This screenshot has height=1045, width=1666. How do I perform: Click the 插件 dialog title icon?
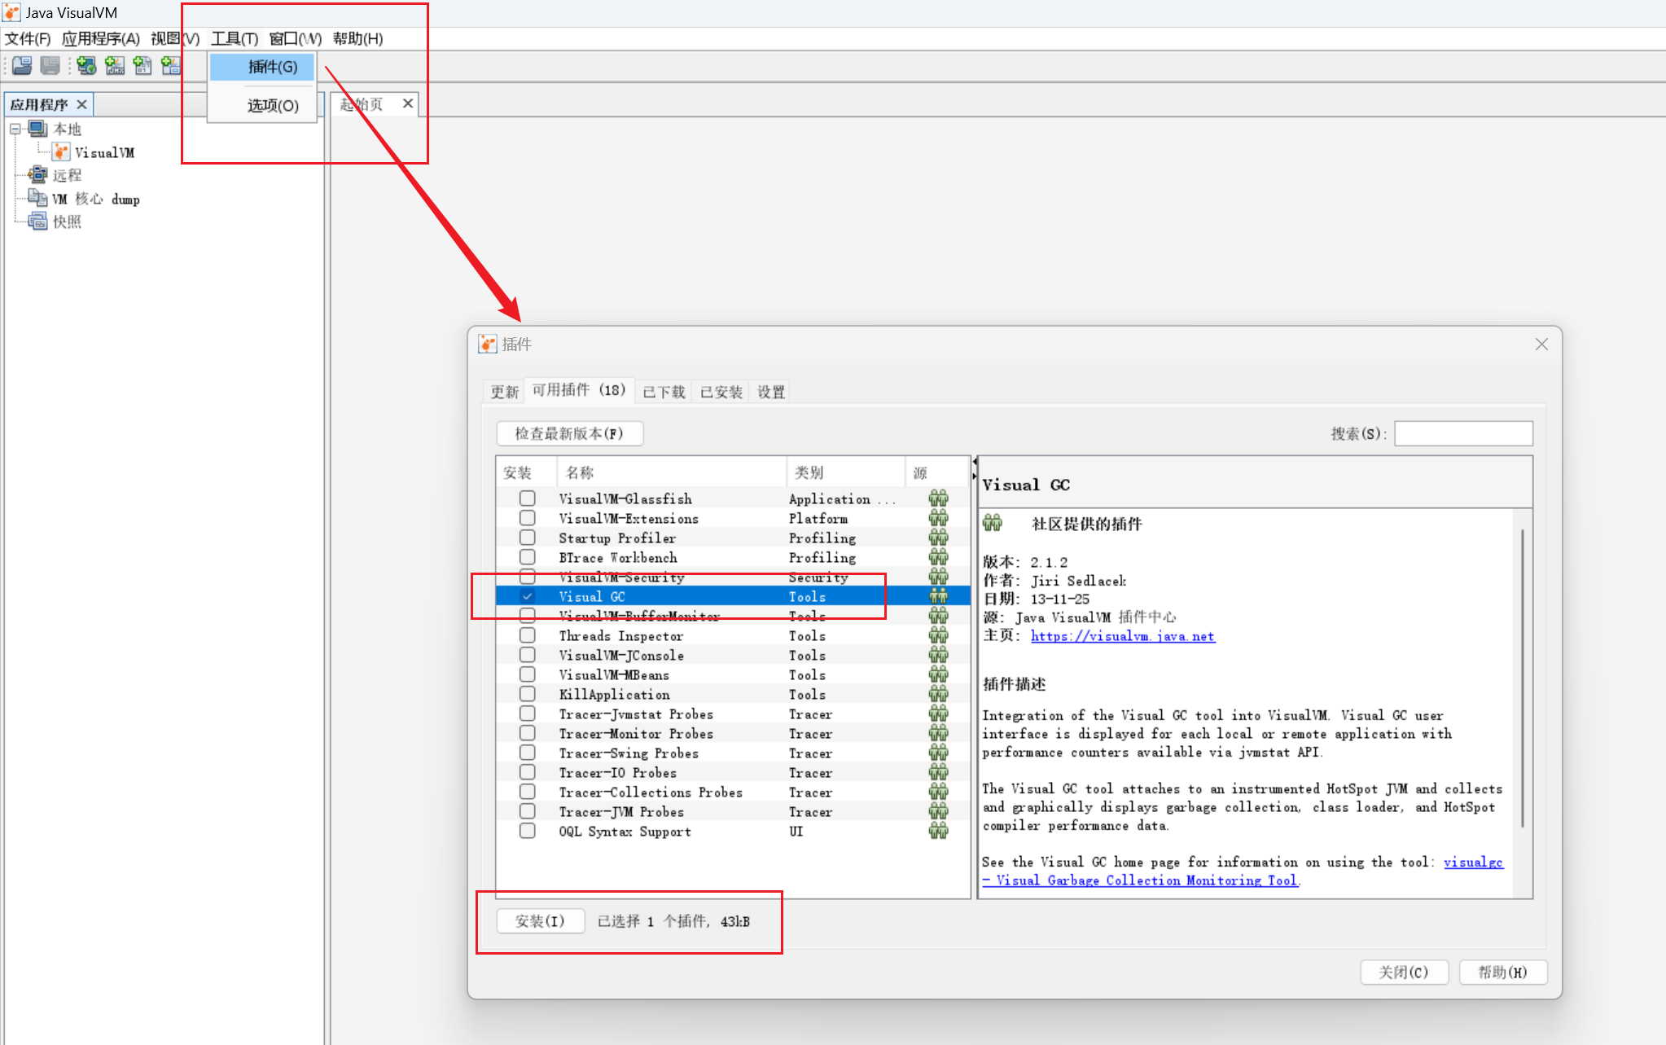coord(487,344)
